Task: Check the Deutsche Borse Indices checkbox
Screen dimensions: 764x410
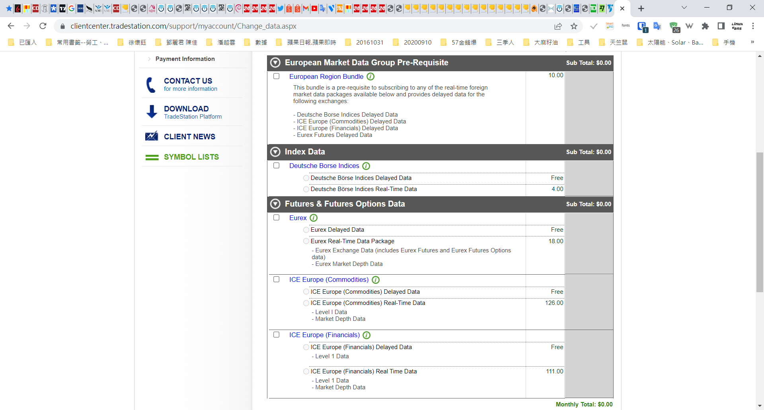Action: click(277, 166)
